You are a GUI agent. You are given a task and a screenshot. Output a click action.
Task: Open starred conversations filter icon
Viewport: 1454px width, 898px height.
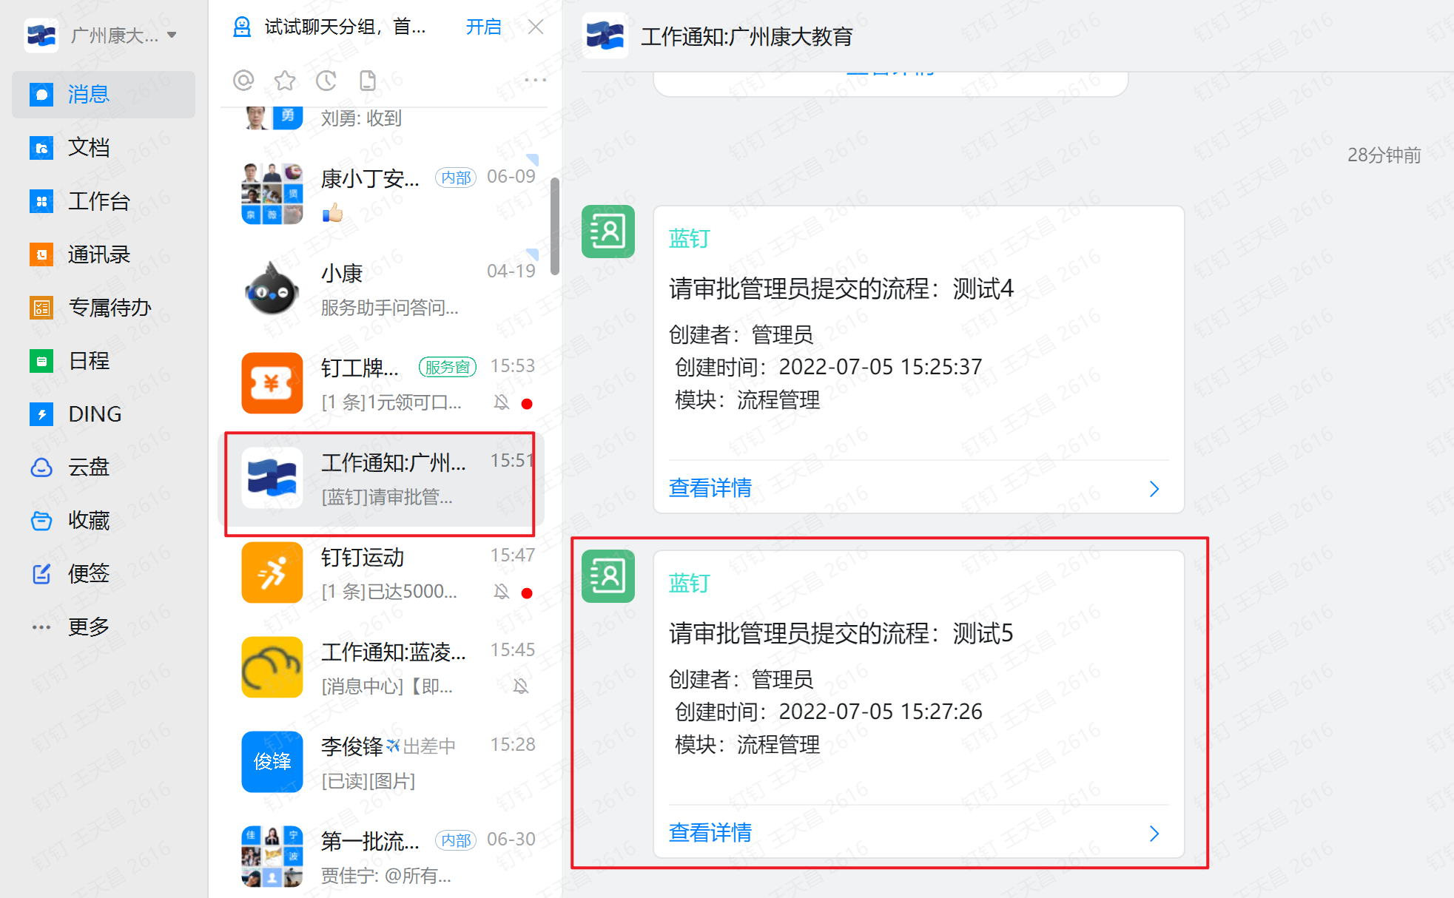click(x=285, y=80)
